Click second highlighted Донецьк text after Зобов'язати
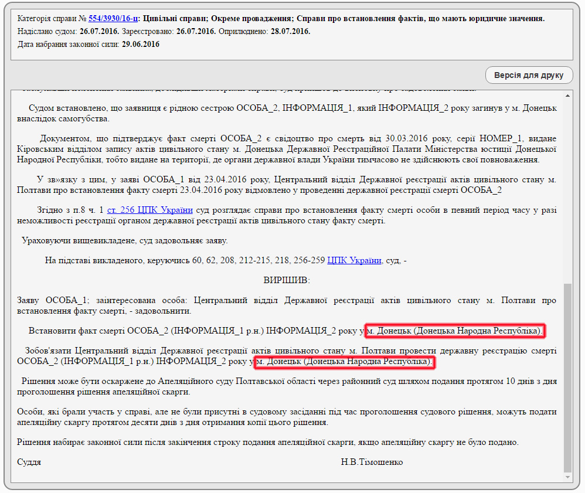The width and height of the screenshot is (585, 493). click(344, 362)
